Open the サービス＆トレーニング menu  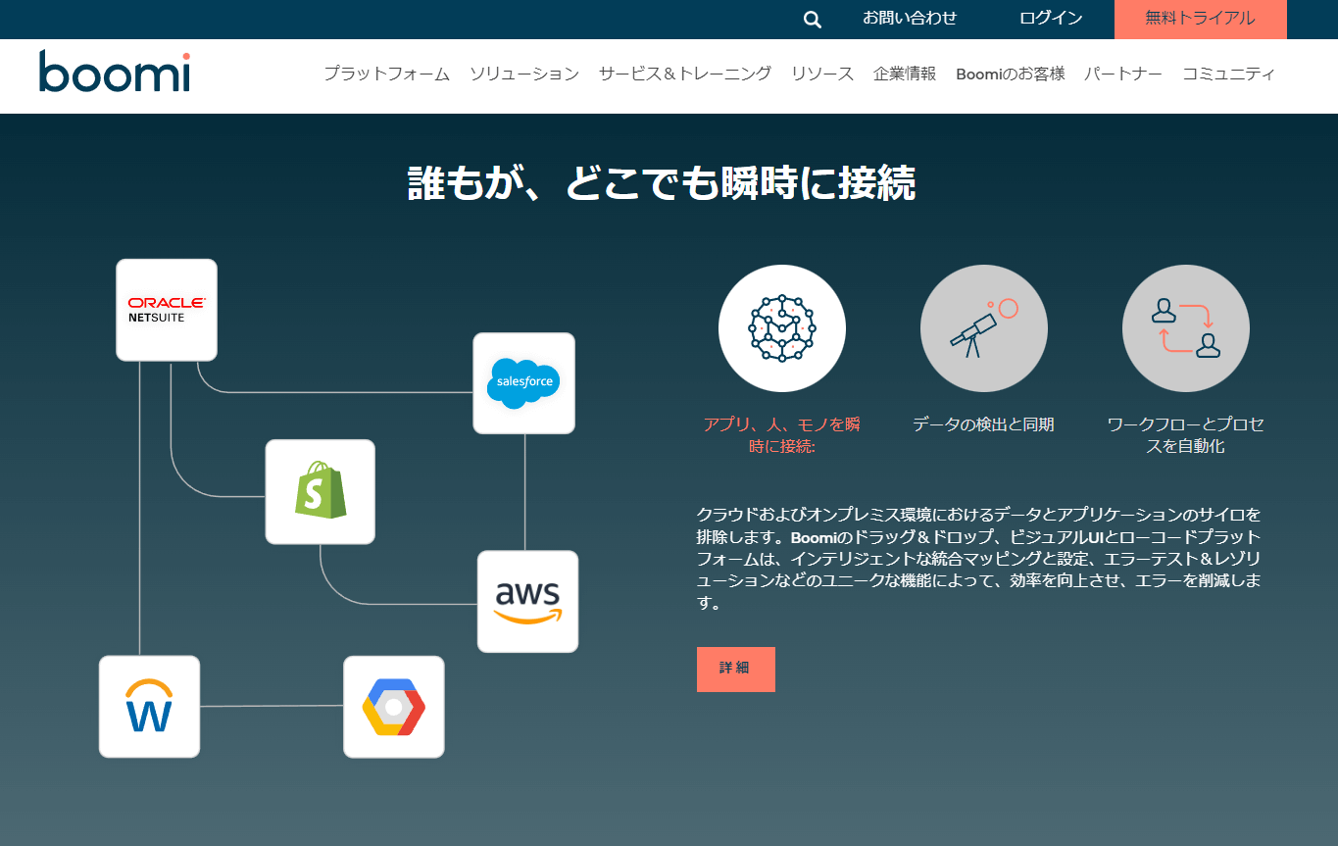[685, 74]
